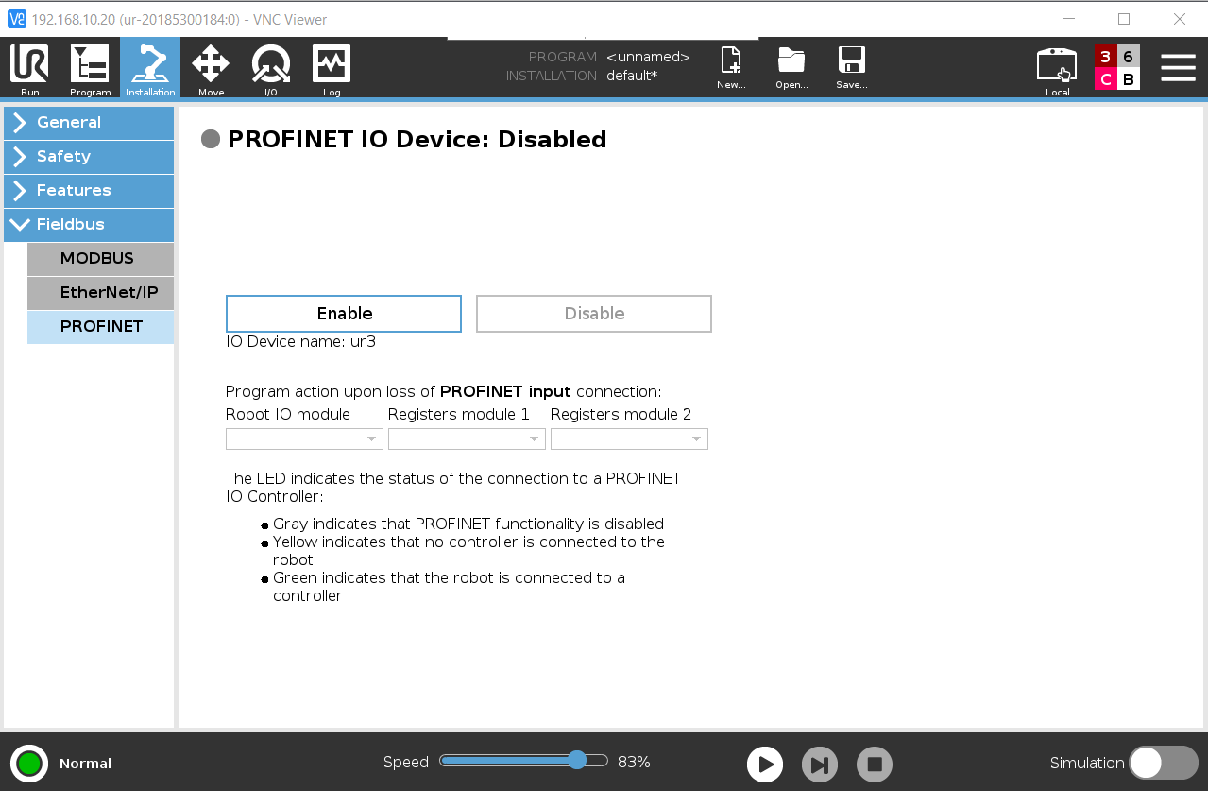Image resolution: width=1208 pixels, height=791 pixels.
Task: Click the installation name default*
Action: point(632,76)
